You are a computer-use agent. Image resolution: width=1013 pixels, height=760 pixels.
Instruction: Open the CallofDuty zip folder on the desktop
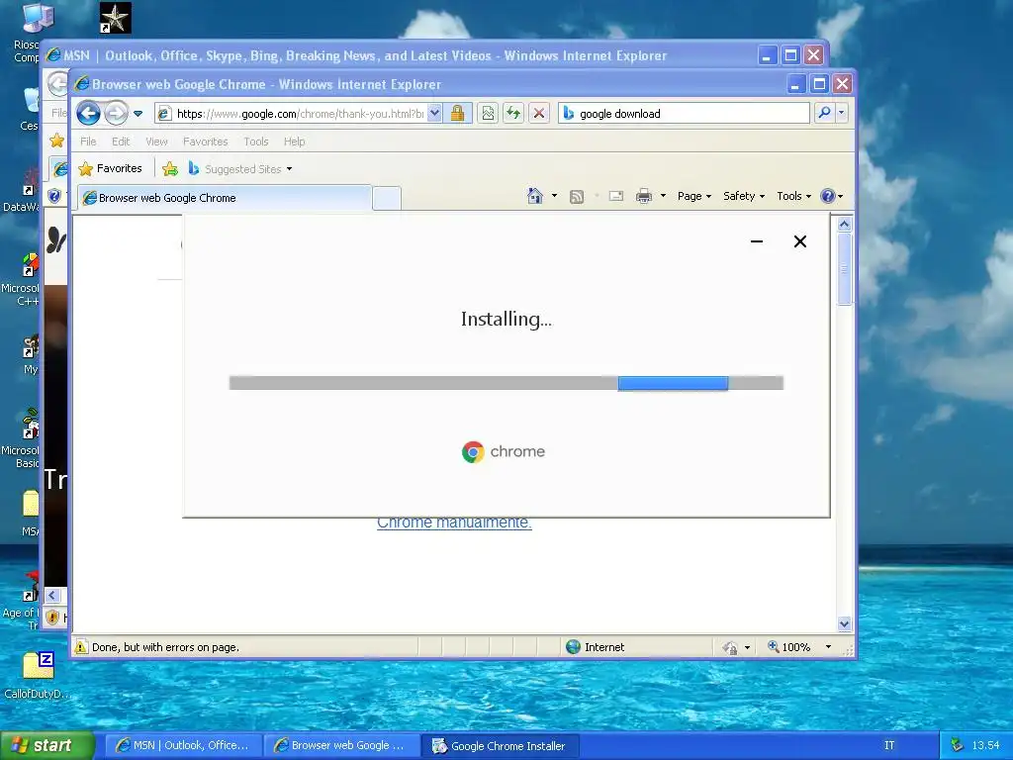[x=38, y=676]
